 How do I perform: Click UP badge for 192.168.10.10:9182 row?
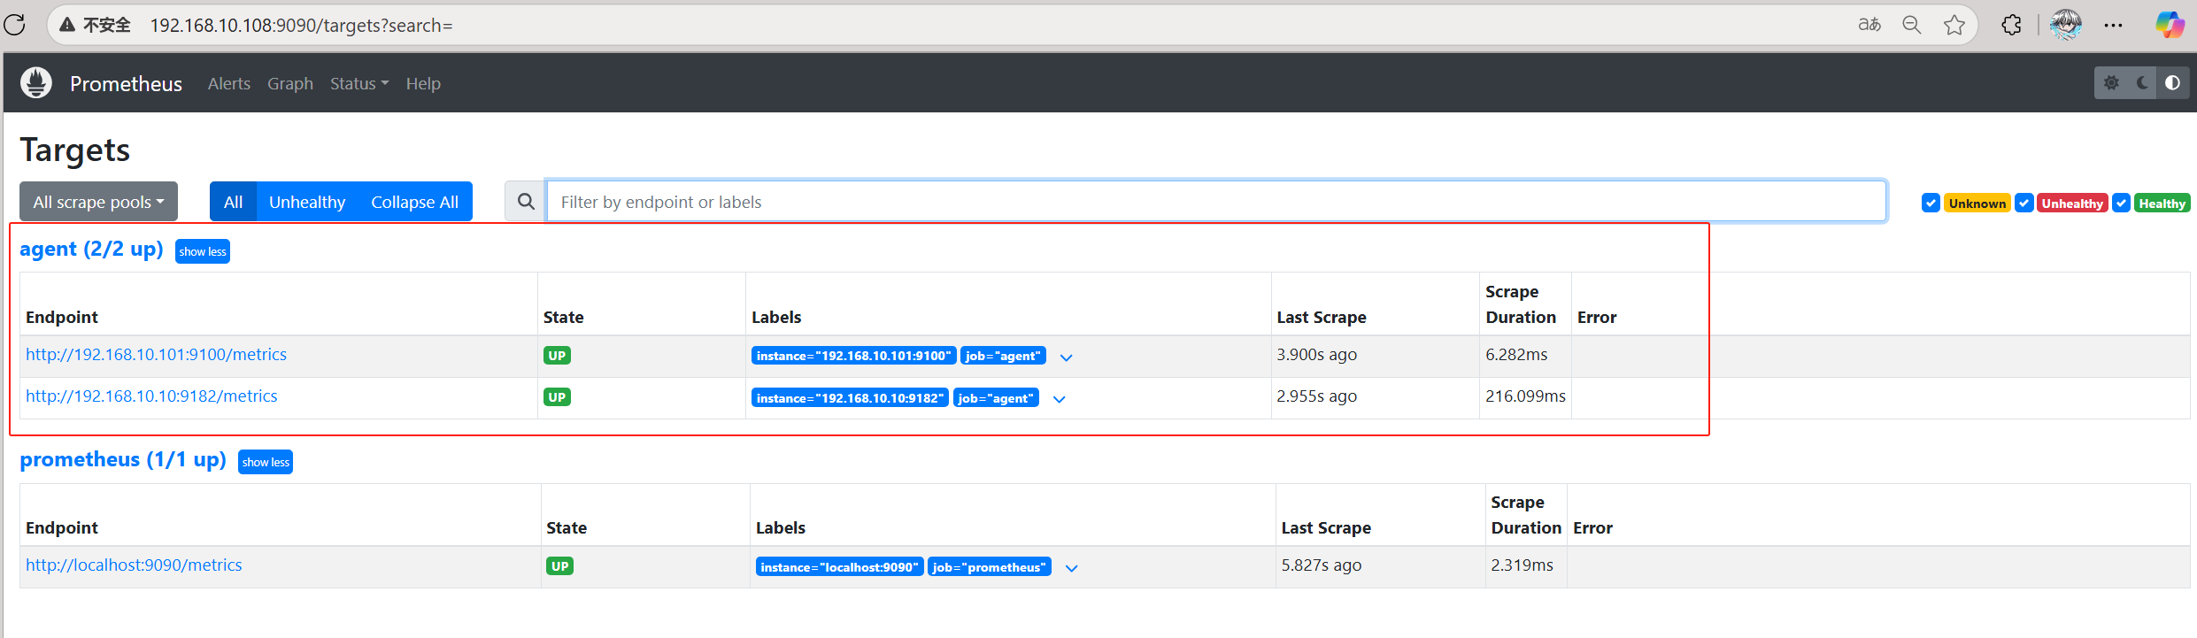(x=557, y=397)
